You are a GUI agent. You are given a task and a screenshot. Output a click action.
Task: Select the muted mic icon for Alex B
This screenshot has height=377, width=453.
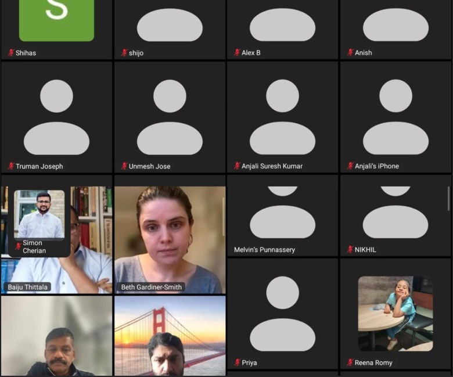237,53
